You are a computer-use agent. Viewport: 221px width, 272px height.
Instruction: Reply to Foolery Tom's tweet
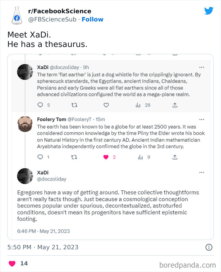coord(40,157)
